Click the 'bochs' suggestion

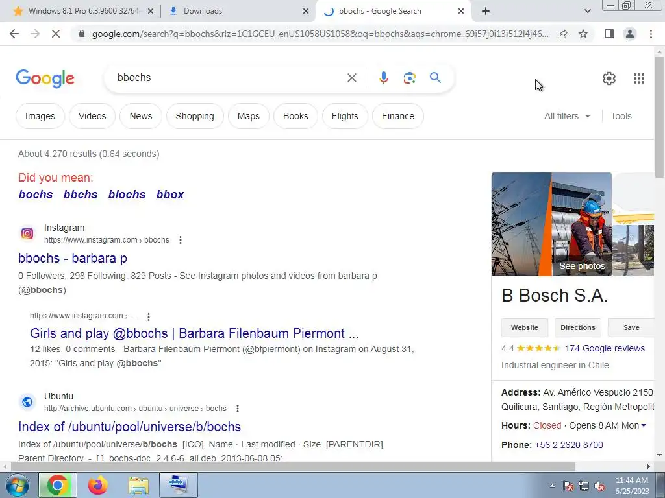coord(36,195)
